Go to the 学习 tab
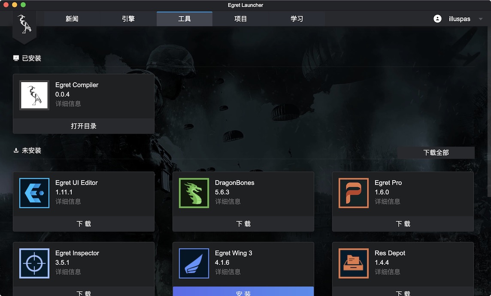The width and height of the screenshot is (491, 296). (x=297, y=19)
